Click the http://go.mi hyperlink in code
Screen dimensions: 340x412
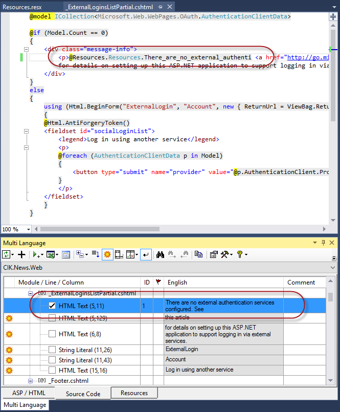click(307, 57)
